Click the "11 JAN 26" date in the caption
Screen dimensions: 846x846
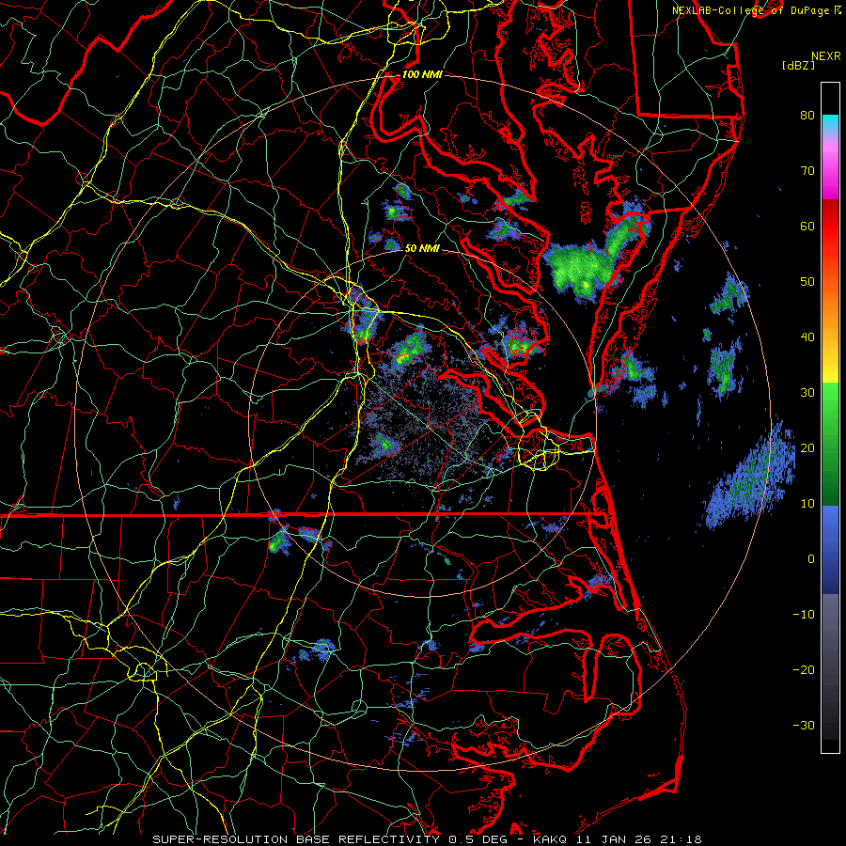(x=615, y=839)
